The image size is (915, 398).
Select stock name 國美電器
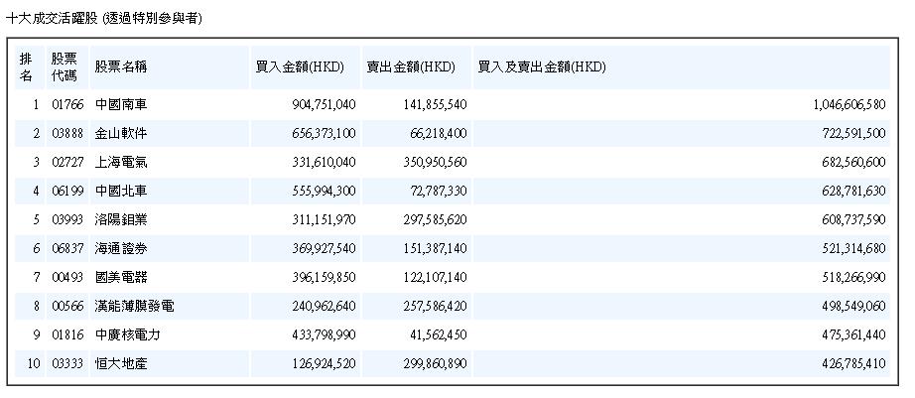120,277
